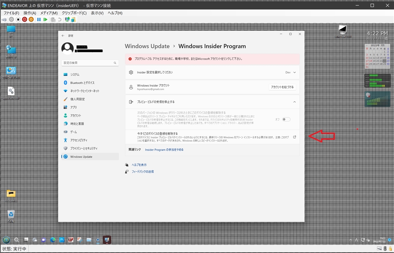394x253 pixels.
Task: Click the grey Start power button
Action: 12,20
